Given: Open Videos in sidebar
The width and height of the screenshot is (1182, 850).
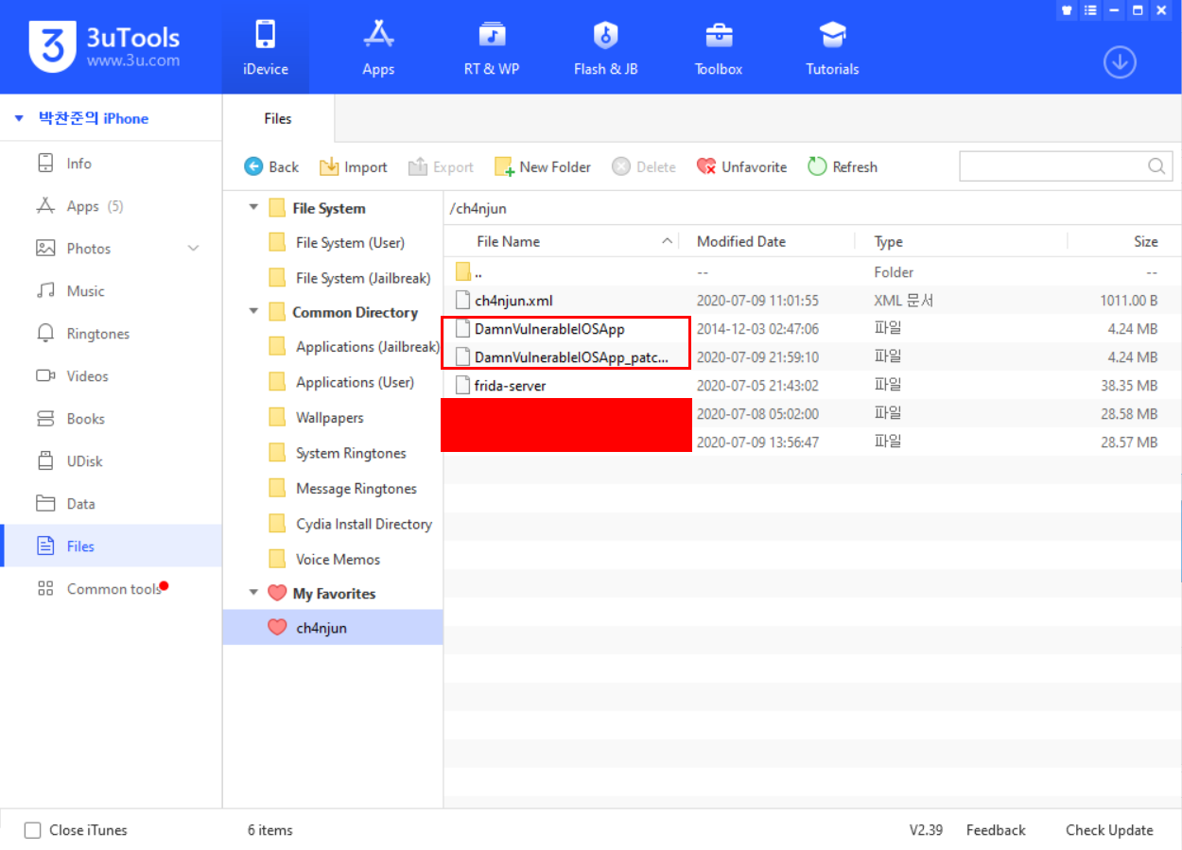Looking at the screenshot, I should point(111,376).
